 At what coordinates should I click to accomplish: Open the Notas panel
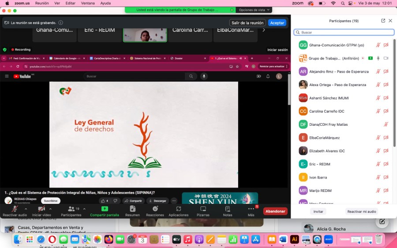click(x=227, y=209)
